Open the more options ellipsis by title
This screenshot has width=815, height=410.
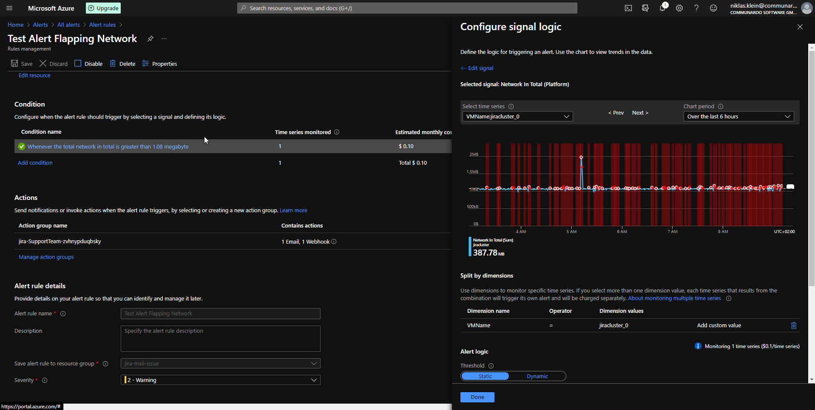pos(164,39)
